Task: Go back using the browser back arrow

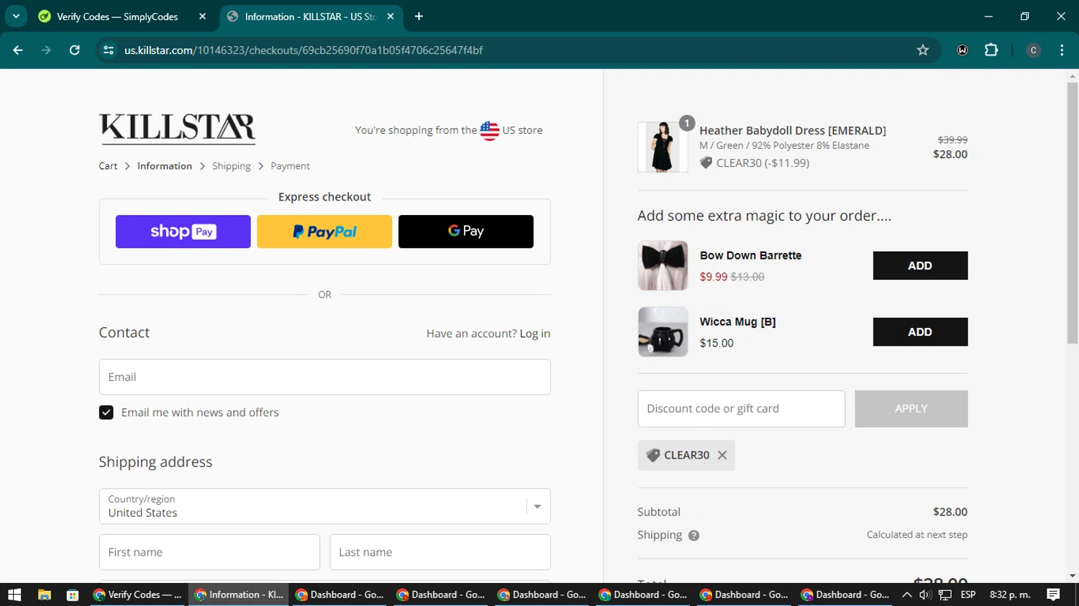Action: pos(18,50)
